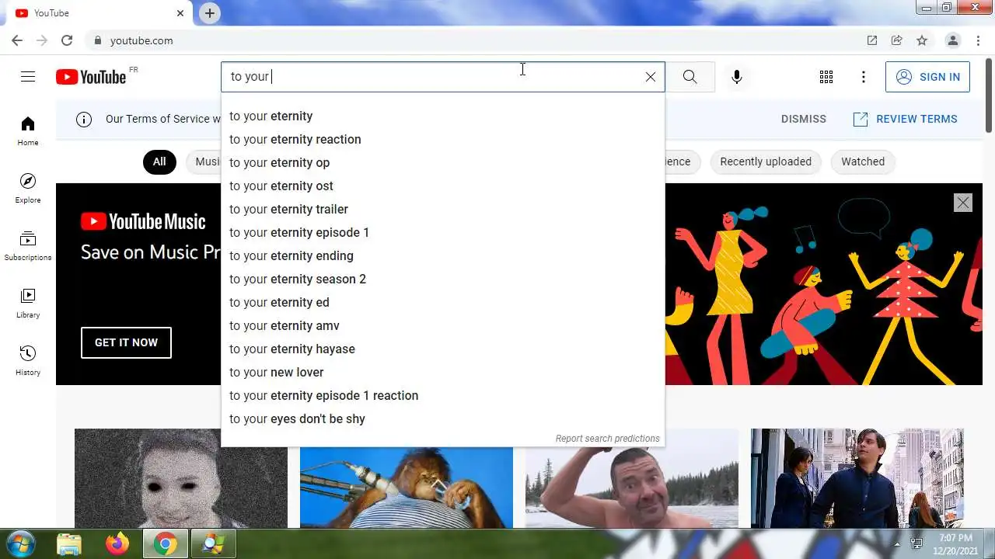Open the YouTube apps grid
995x559 pixels.
(826, 77)
